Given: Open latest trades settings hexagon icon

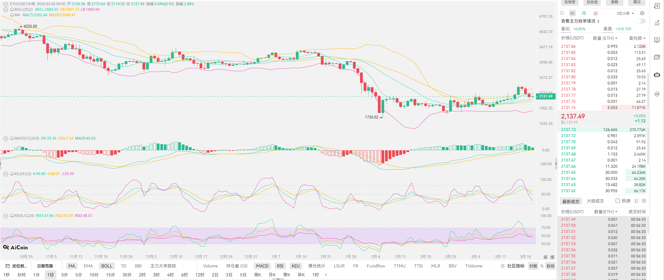Looking at the screenshot, I should [644, 201].
